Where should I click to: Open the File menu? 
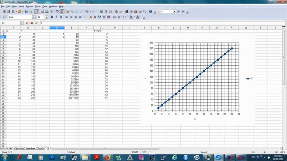[3, 6]
